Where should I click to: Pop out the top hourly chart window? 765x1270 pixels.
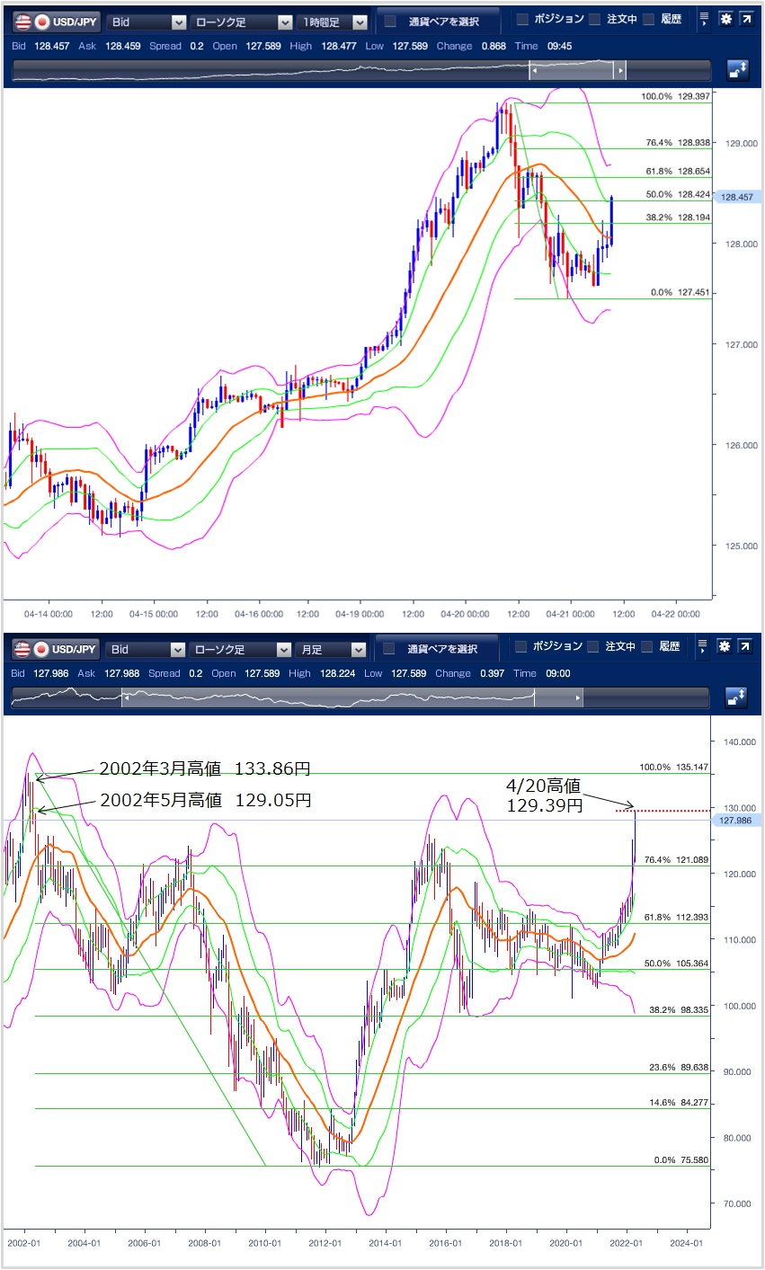pos(746,20)
